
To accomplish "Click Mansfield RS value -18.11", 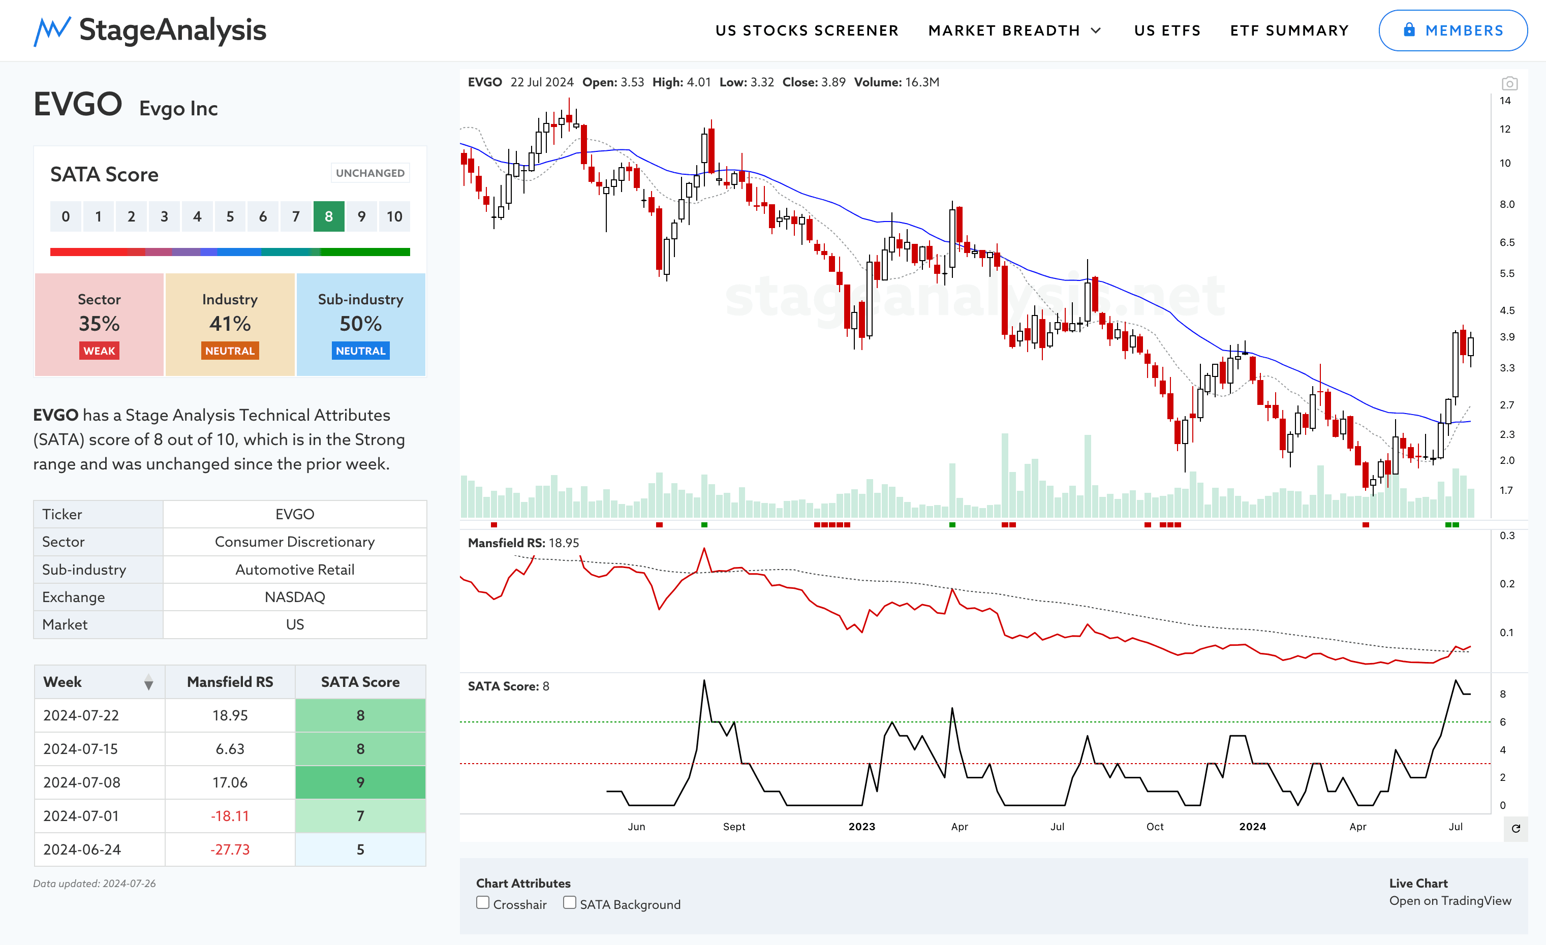I will click(x=230, y=816).
